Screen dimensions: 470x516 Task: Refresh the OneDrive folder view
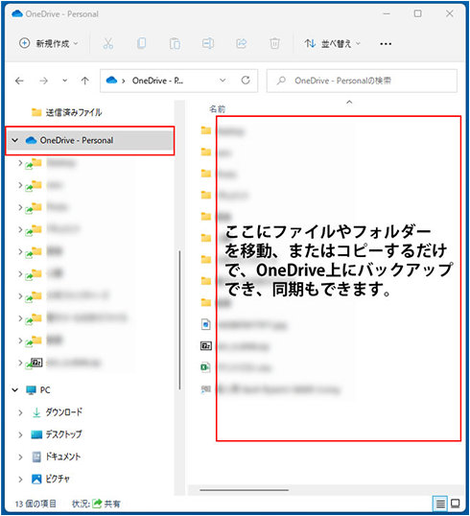[246, 81]
